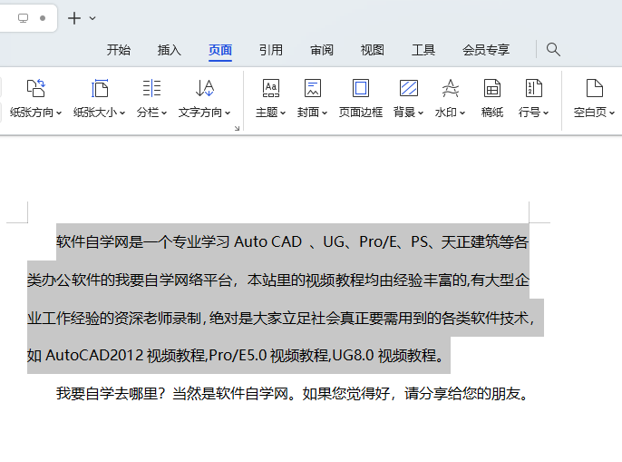Open the 会员专享 tab
This screenshot has height=462, width=622.
coord(486,50)
